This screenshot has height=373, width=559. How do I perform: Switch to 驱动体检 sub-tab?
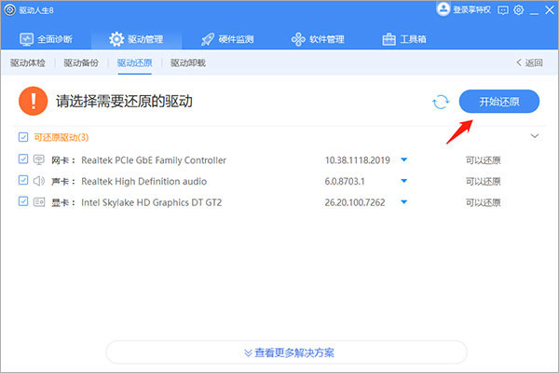(28, 63)
